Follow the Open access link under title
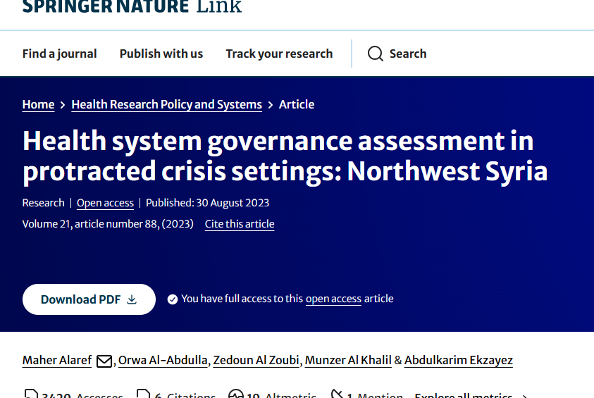The image size is (594, 398). [x=105, y=203]
